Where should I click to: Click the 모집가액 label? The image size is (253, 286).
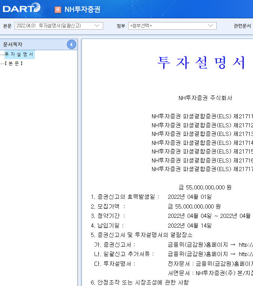click(x=108, y=207)
